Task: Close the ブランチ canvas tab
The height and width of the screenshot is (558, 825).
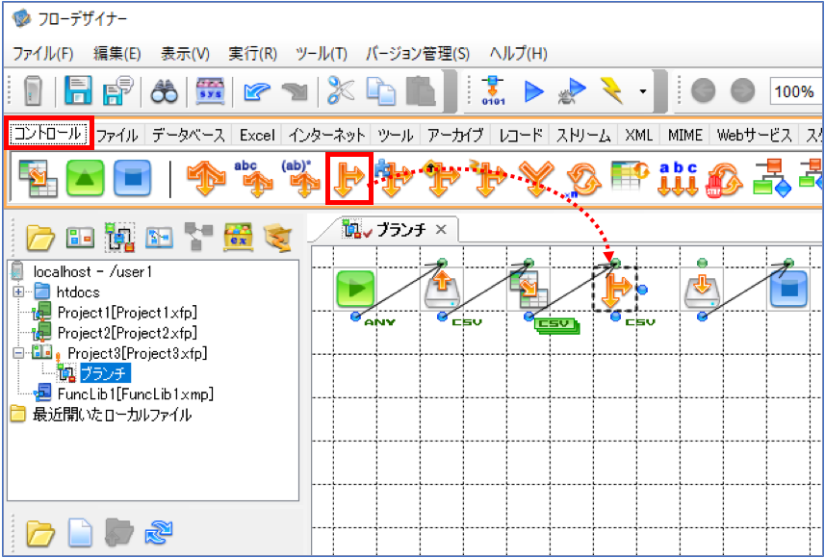Action: click(x=441, y=229)
